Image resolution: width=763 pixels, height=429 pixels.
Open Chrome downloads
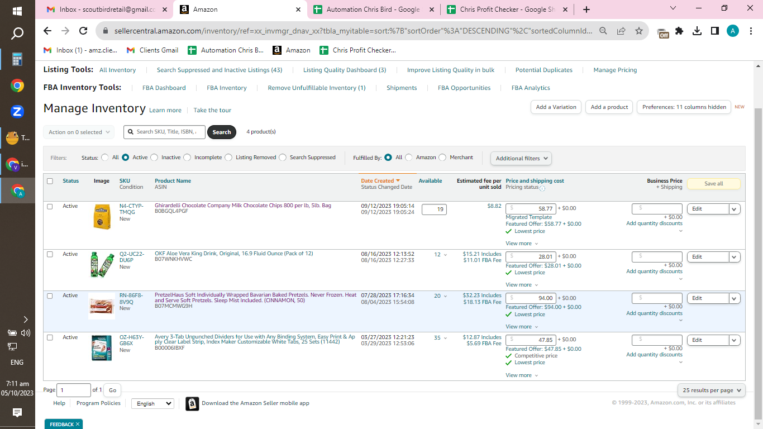pyautogui.click(x=697, y=31)
